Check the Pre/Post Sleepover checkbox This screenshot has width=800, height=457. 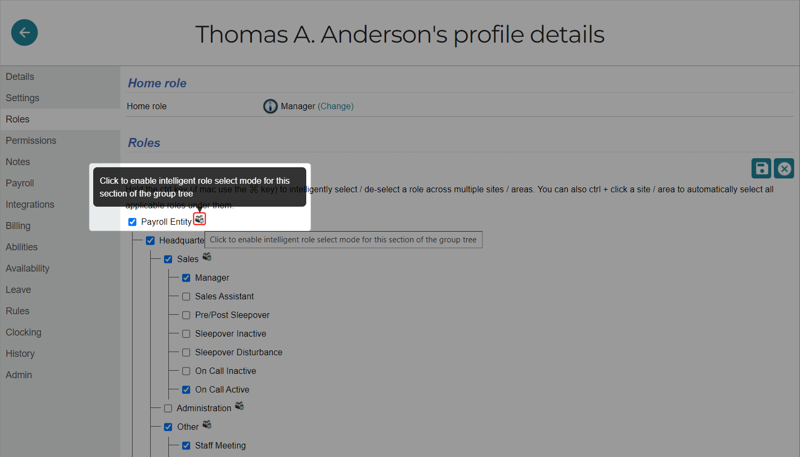[x=186, y=315]
